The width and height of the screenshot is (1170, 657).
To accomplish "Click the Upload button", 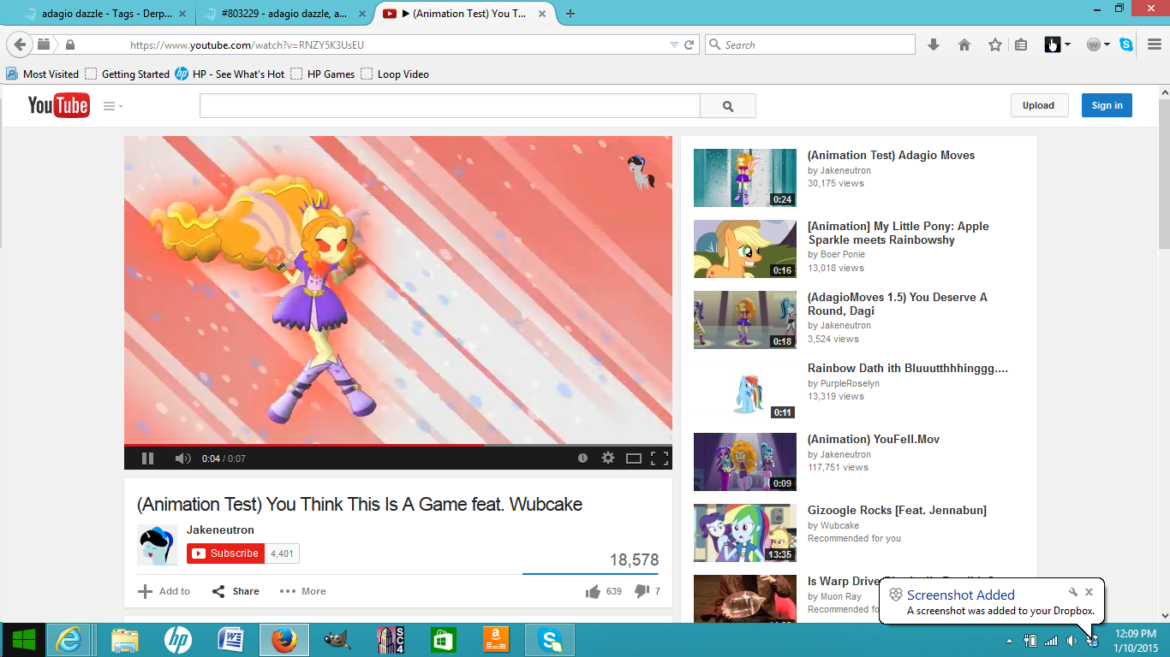I will [x=1038, y=105].
